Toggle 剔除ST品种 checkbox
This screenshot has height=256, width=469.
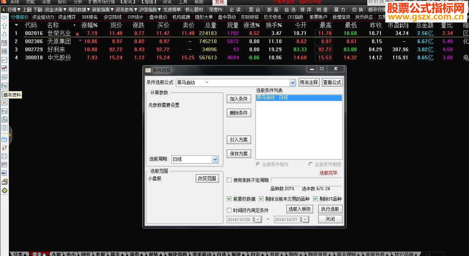[x=316, y=199]
